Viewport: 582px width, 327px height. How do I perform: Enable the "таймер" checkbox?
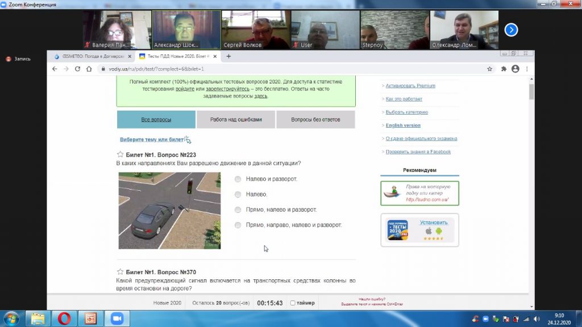[293, 303]
